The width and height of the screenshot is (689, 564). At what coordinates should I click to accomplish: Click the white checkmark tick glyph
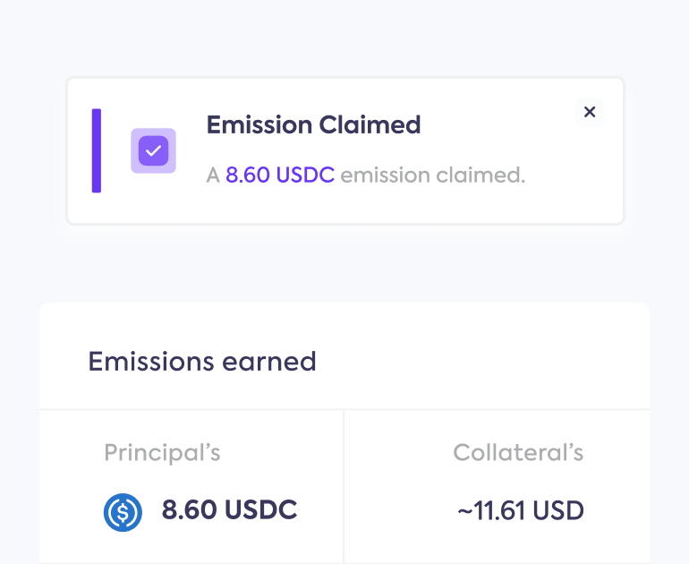coord(153,150)
